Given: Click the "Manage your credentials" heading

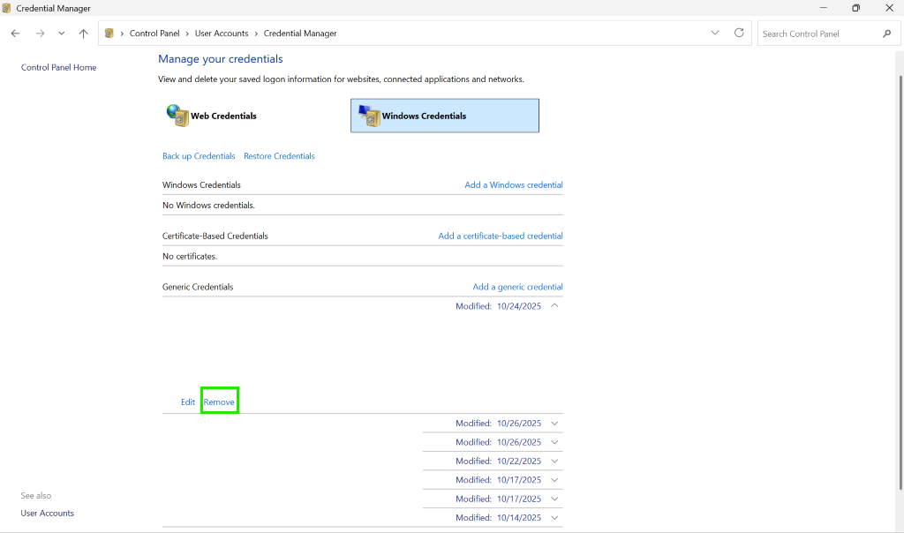Looking at the screenshot, I should pos(220,59).
